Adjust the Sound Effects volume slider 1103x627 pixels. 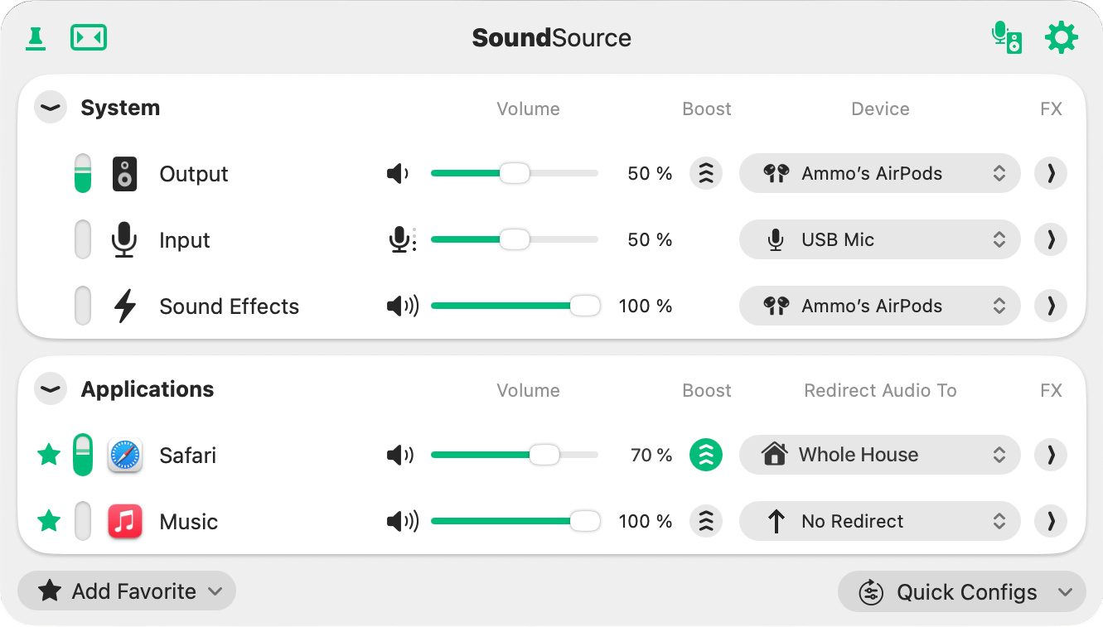tap(515, 306)
